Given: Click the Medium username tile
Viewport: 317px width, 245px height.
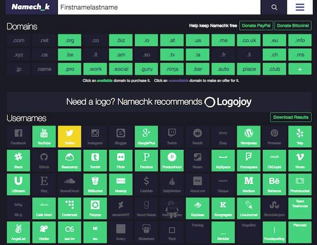Looking at the screenshot, I should point(249,184).
